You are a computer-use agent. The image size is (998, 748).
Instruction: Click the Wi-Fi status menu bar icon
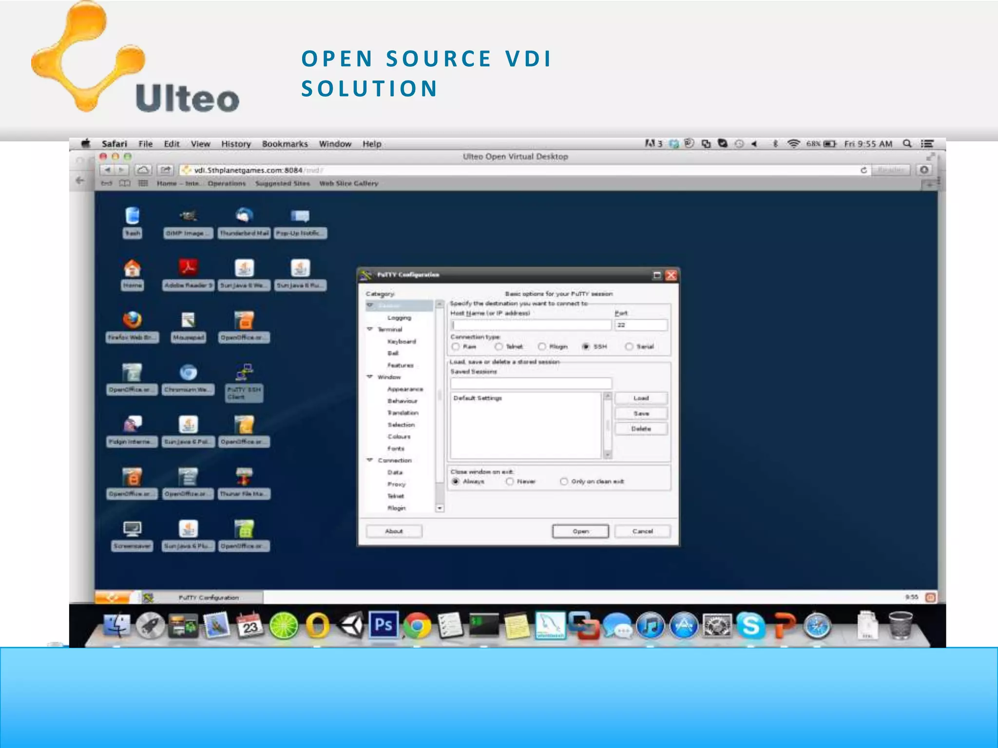(x=794, y=144)
